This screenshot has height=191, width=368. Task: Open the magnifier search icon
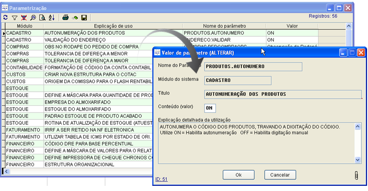(33, 17)
